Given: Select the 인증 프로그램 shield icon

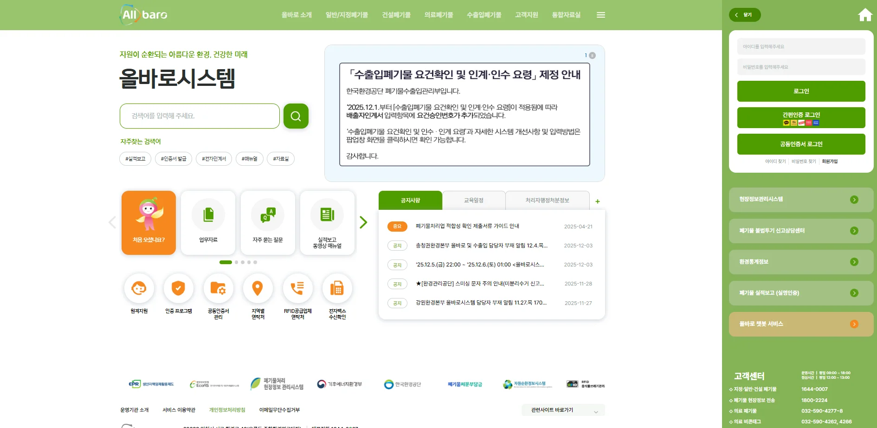Looking at the screenshot, I should click(178, 288).
